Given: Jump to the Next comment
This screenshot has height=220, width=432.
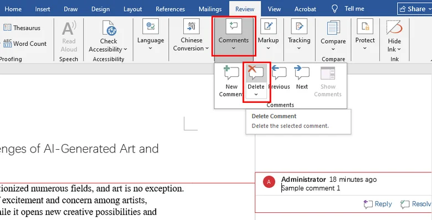Looking at the screenshot, I should click(302, 78).
